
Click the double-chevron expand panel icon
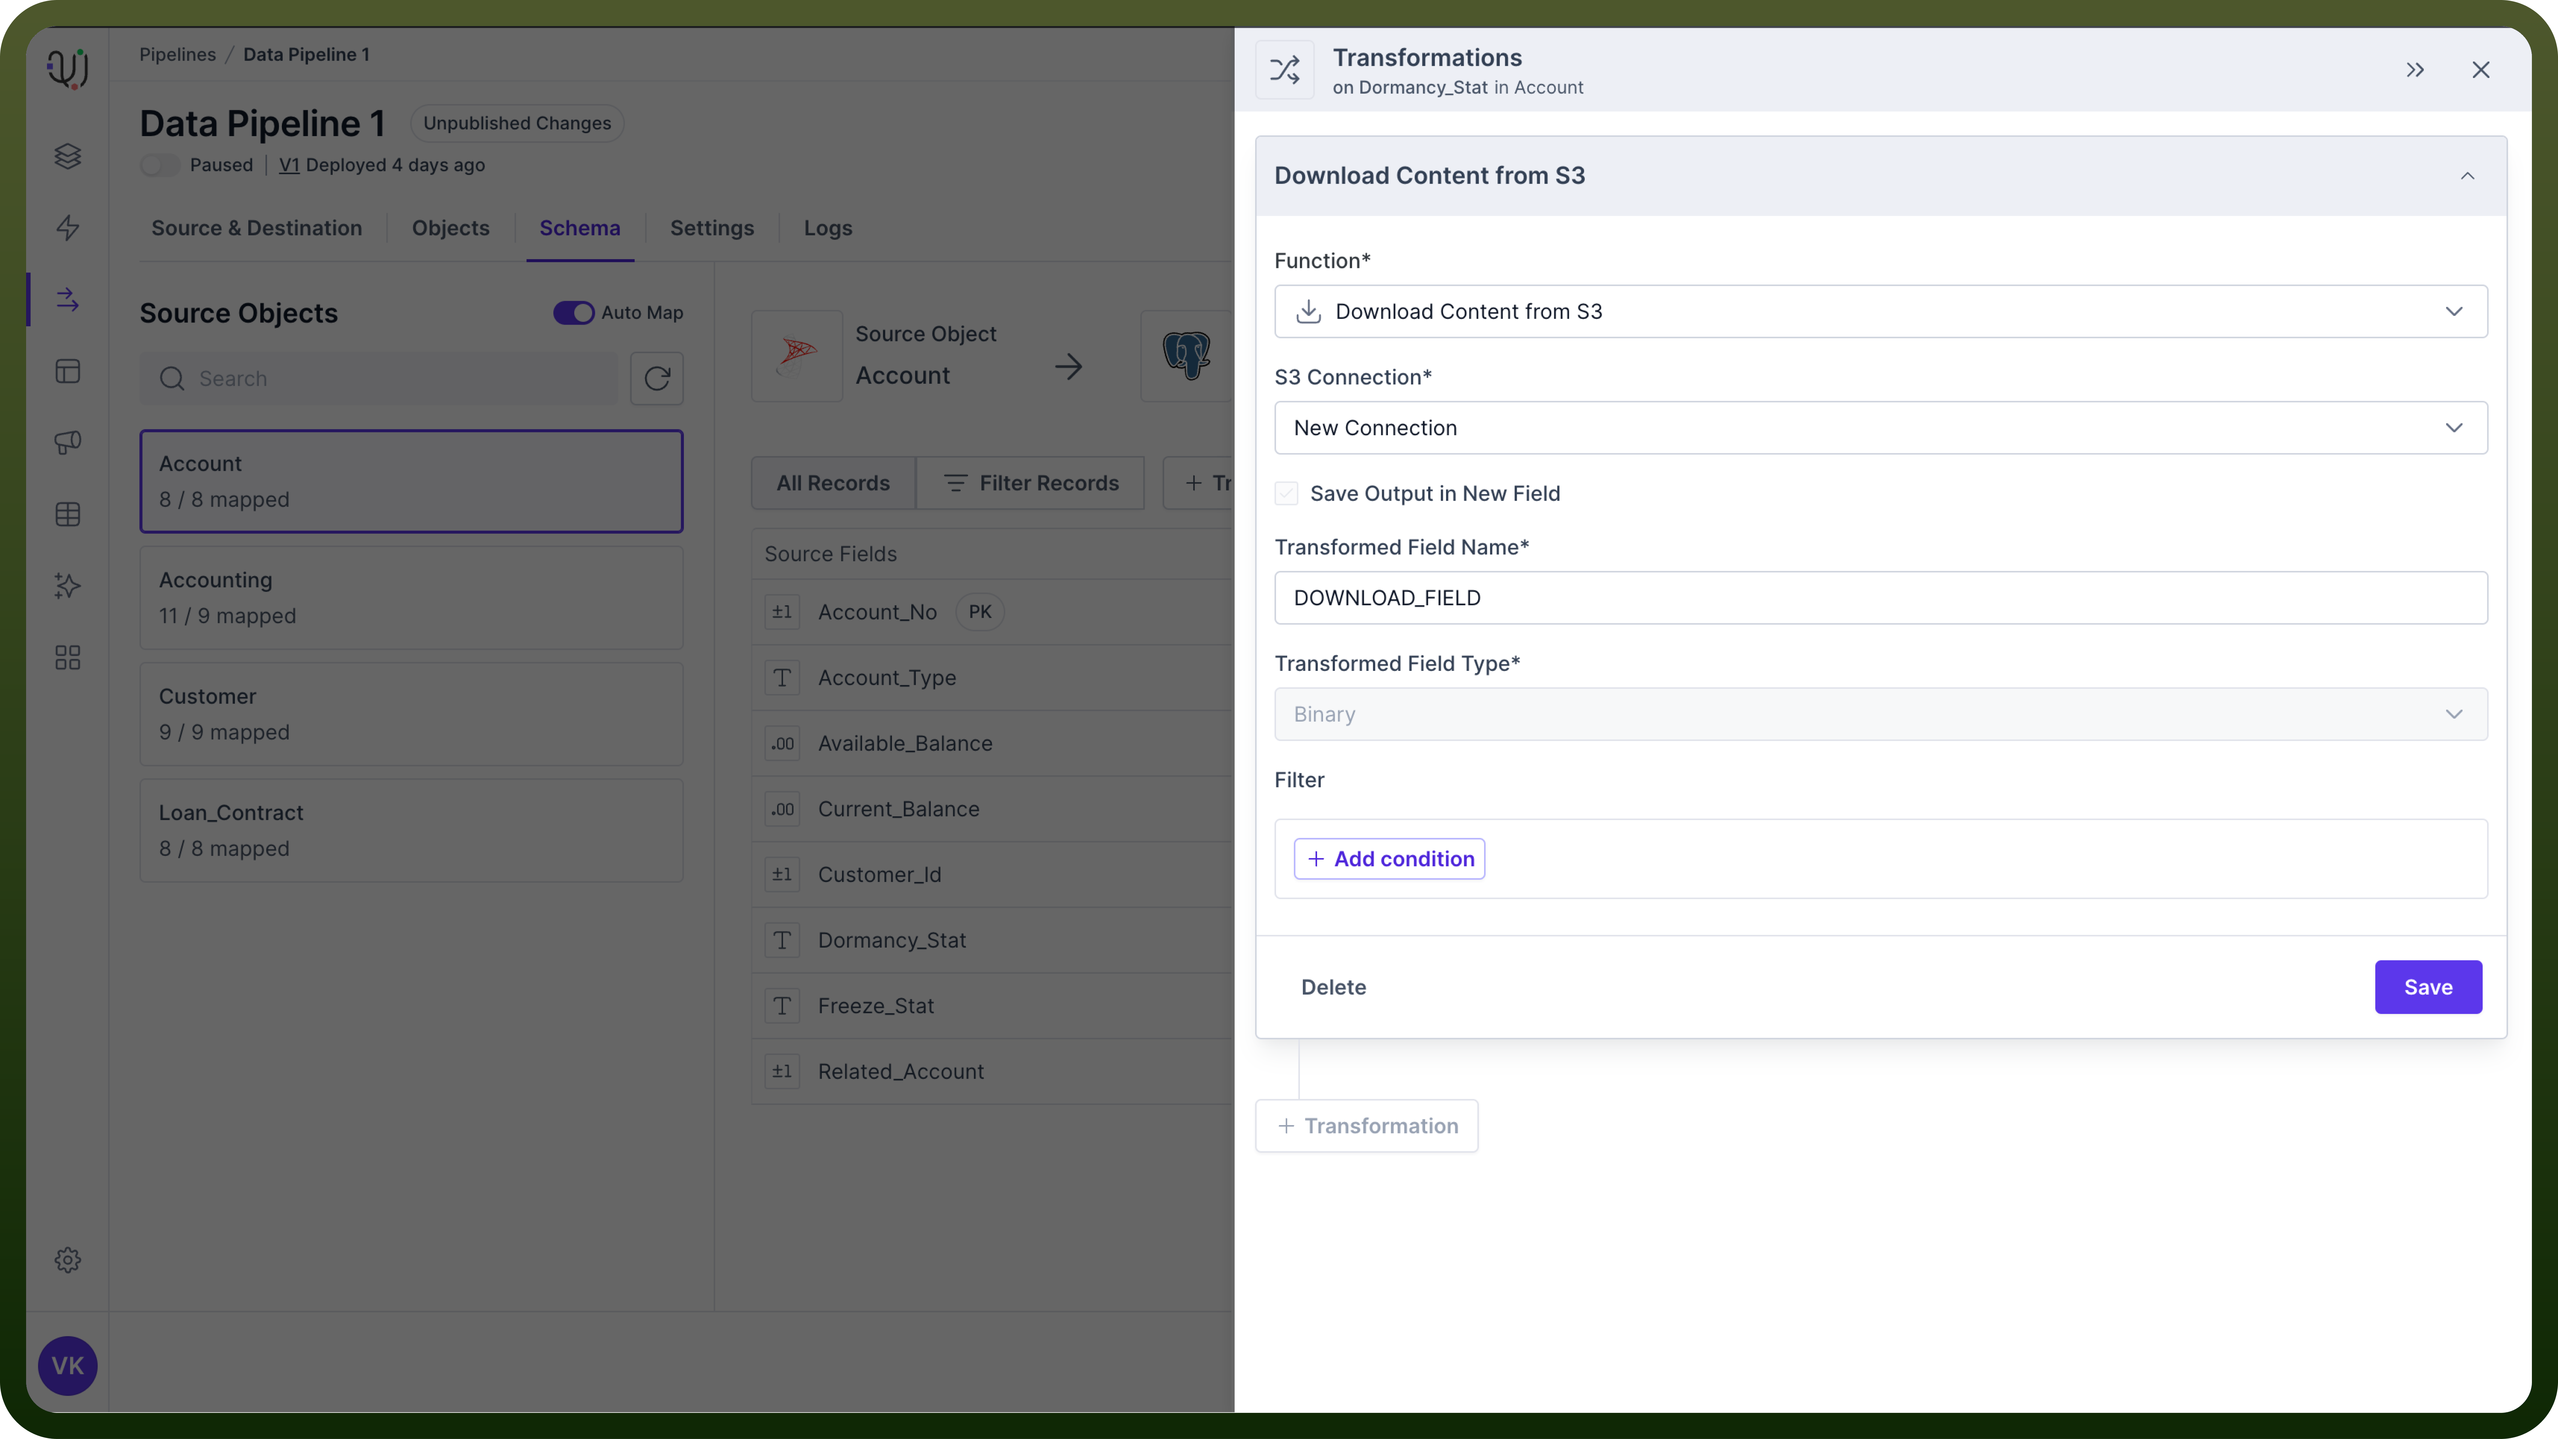click(x=2415, y=70)
